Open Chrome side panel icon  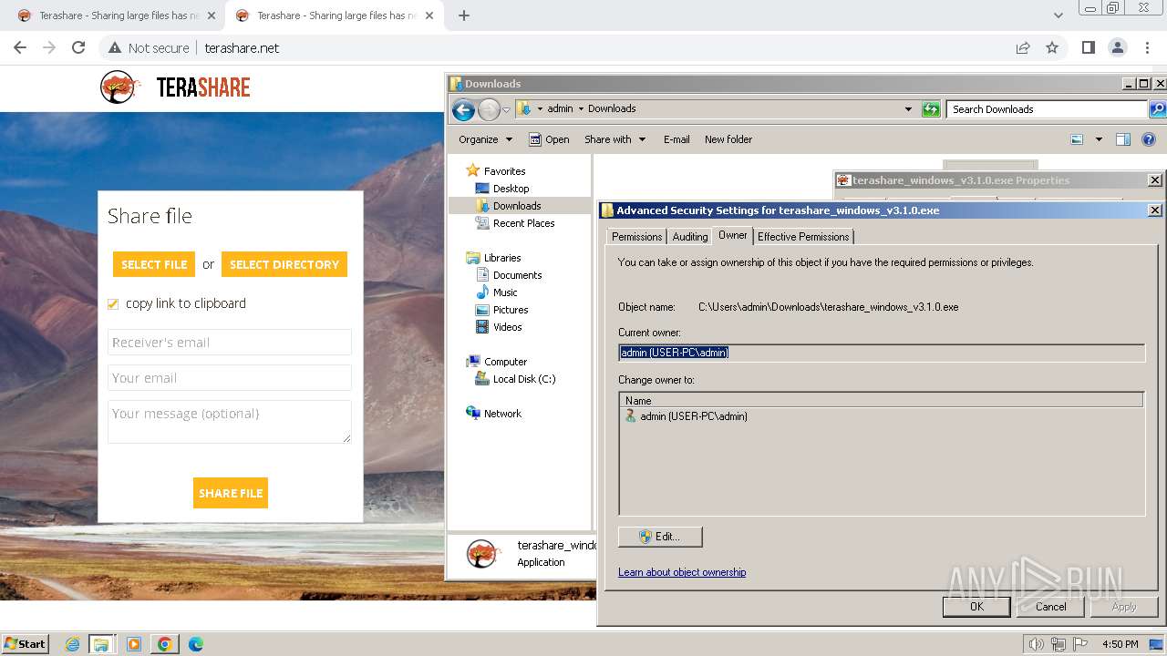pyautogui.click(x=1088, y=47)
